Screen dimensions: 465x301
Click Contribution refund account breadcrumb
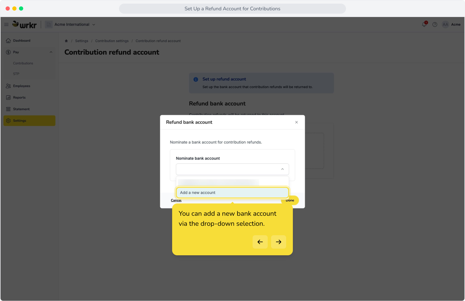pos(158,41)
